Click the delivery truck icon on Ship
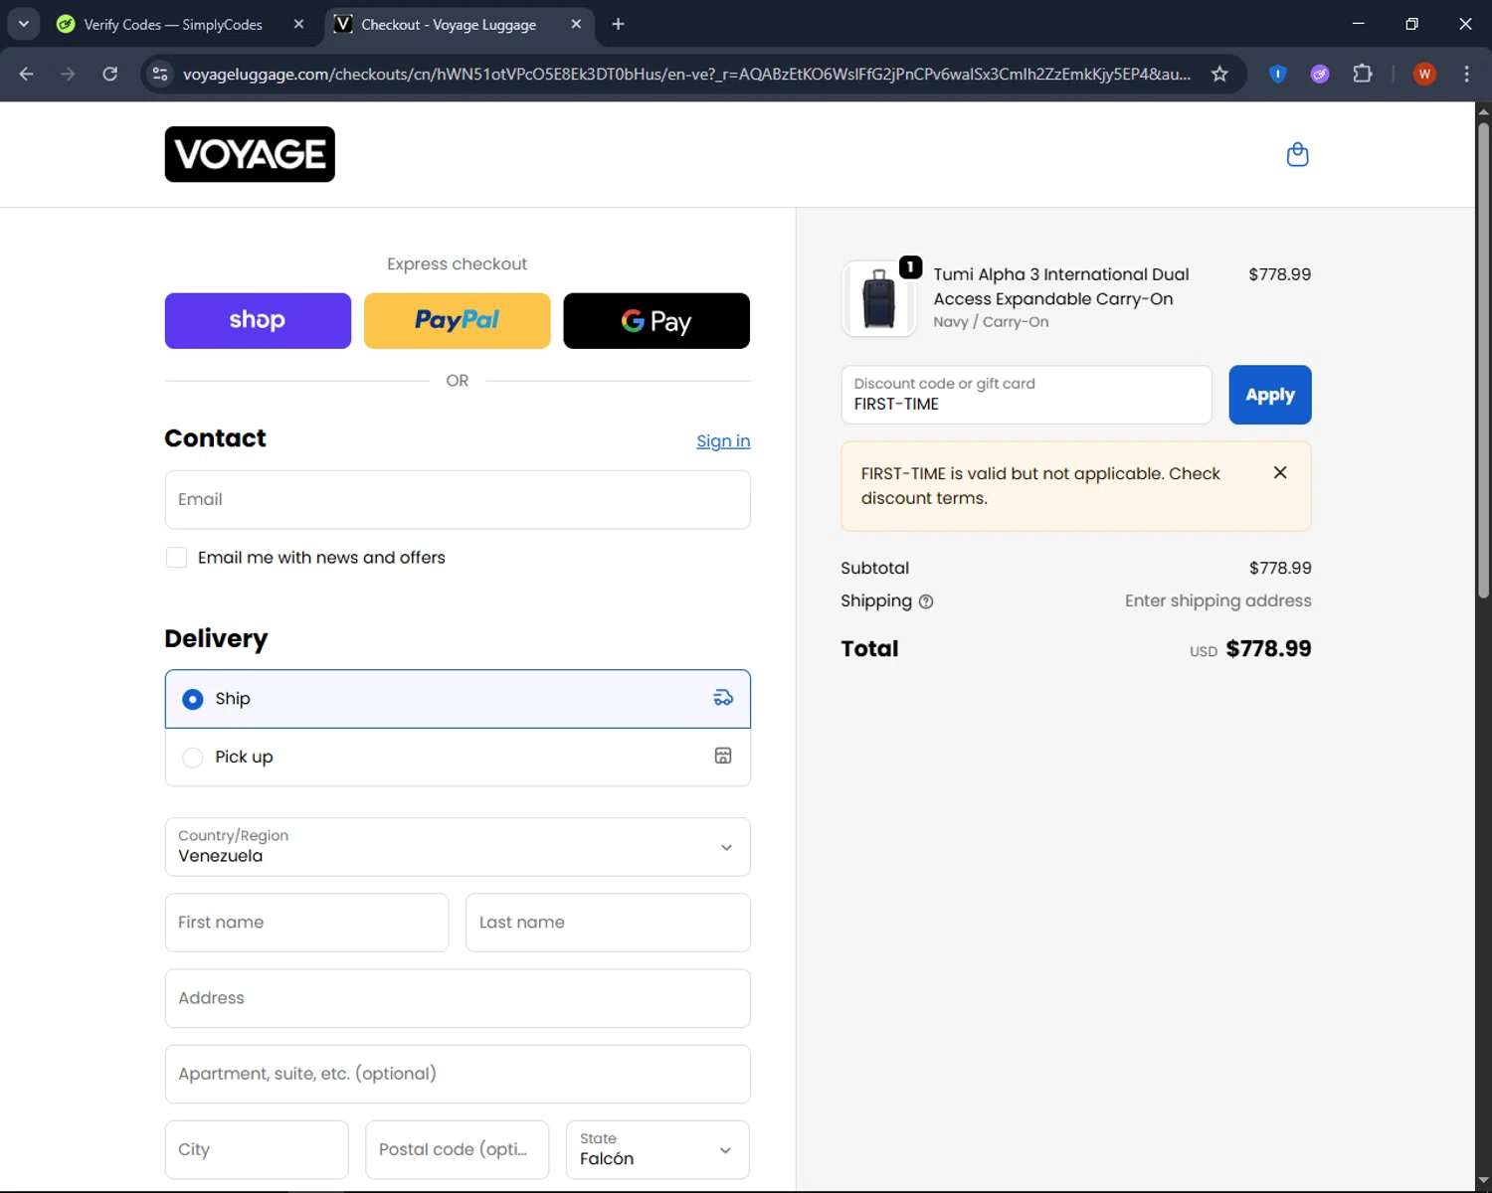The image size is (1492, 1193). point(723,698)
